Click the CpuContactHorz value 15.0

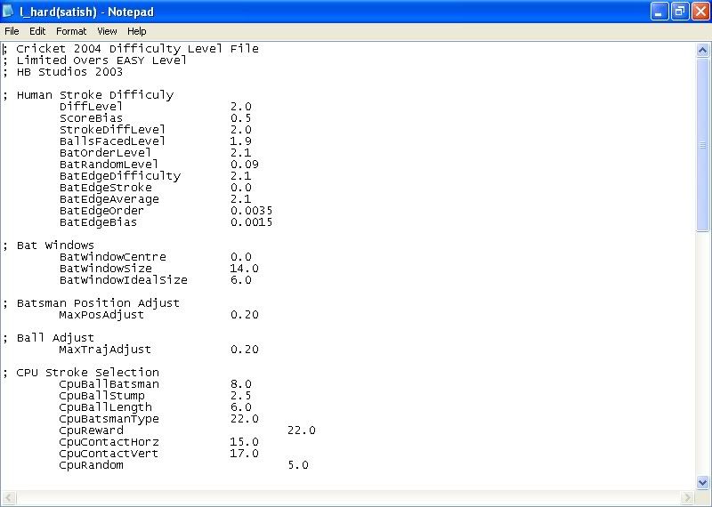point(244,442)
